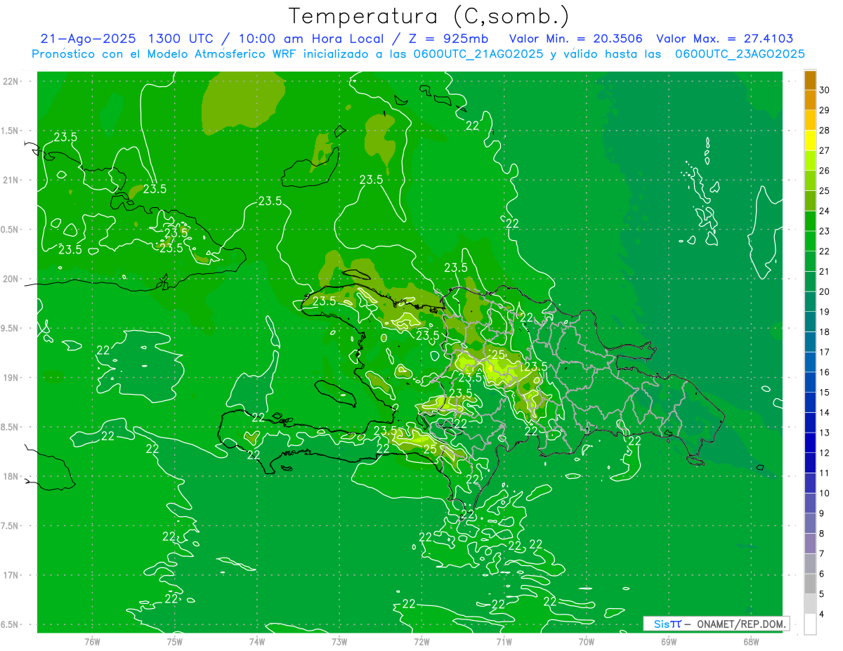Pick the yellow swatch between 27 and 28

[x=810, y=140]
